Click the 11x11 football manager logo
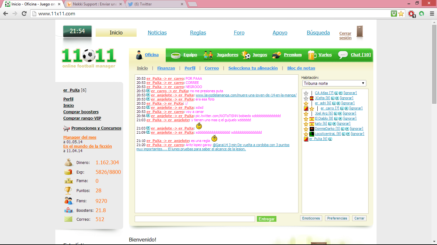 tap(89, 58)
